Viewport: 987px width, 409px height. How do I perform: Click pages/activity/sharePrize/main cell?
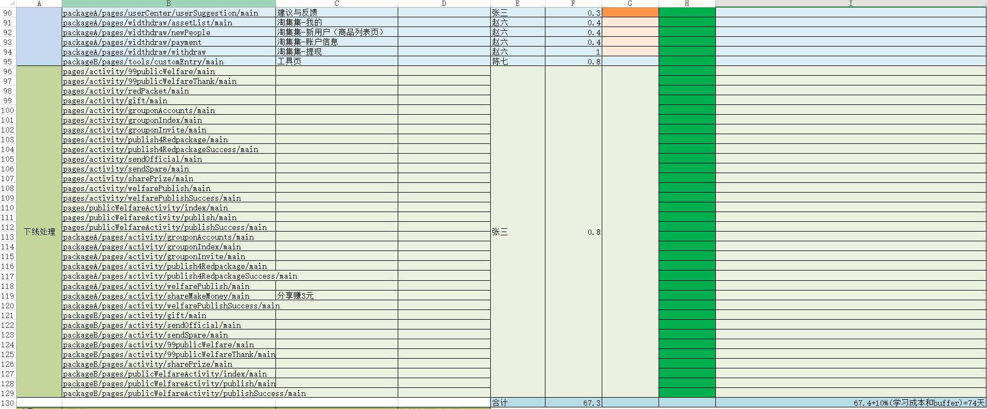(169, 178)
